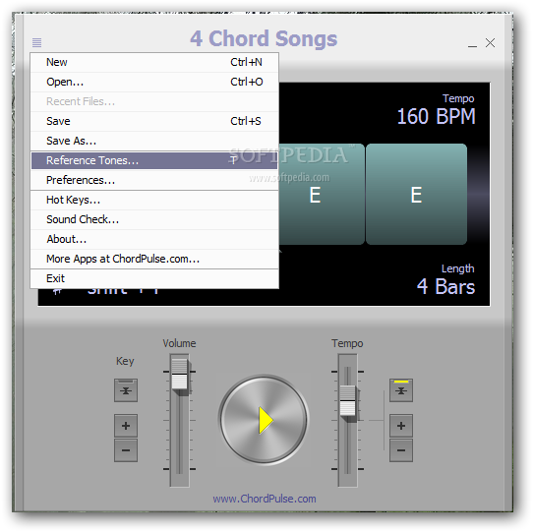Open the hamburger menu icon
The width and height of the screenshot is (533, 532).
coord(36,43)
